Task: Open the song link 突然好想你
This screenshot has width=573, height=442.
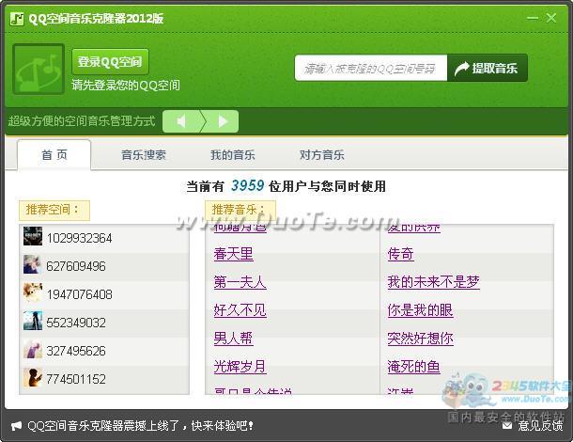Action: 420,339
